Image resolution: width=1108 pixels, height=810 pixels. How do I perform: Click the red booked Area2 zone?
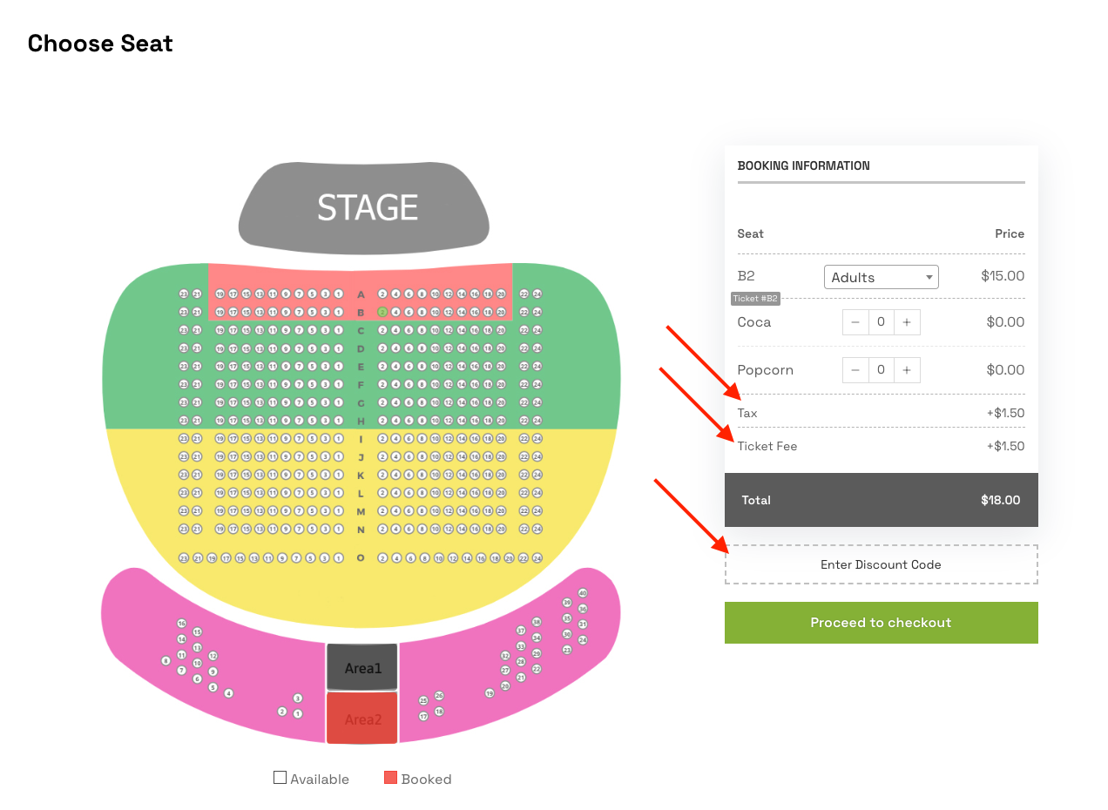coord(362,719)
